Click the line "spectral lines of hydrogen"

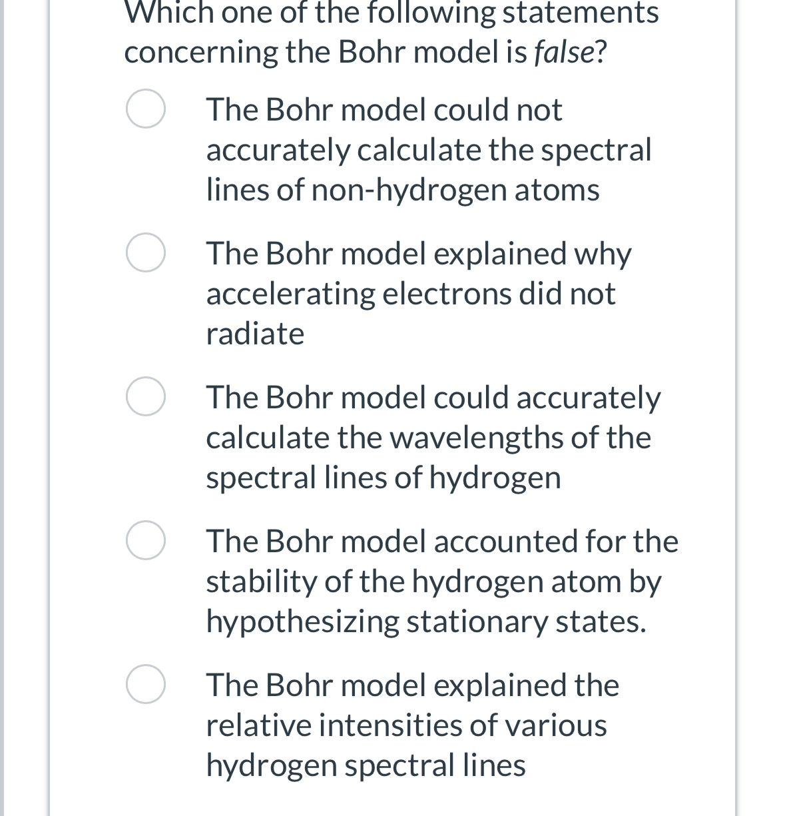pos(384,478)
